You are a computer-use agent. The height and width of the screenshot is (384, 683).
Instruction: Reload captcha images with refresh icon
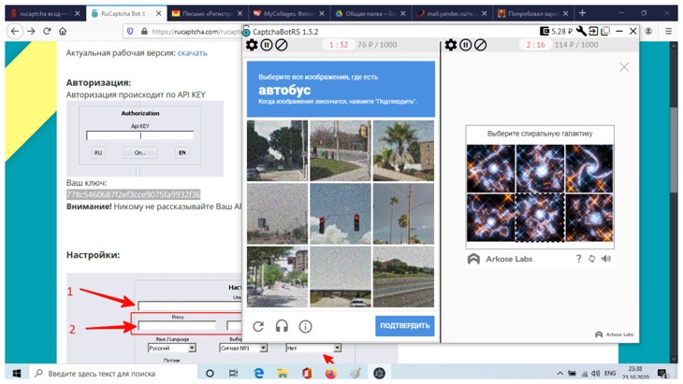[258, 326]
